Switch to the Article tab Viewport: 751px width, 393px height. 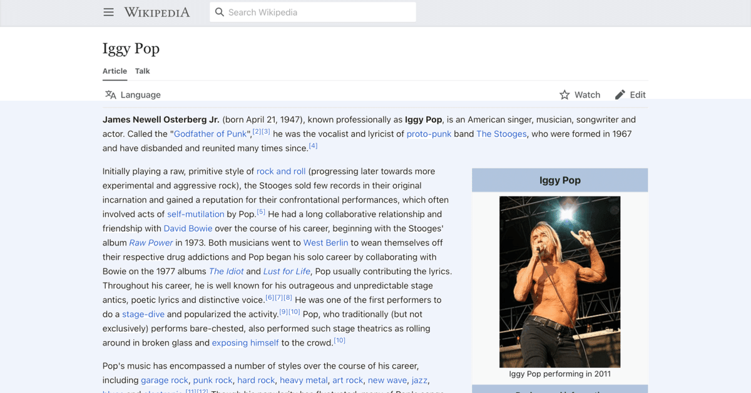click(x=115, y=71)
